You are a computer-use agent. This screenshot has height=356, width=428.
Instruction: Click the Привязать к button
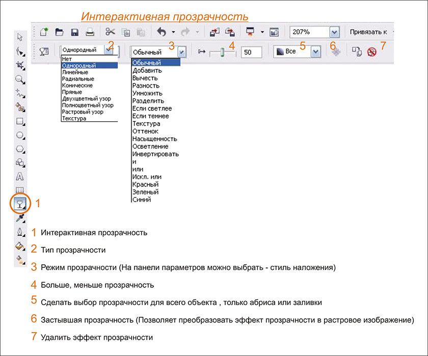coord(368,32)
